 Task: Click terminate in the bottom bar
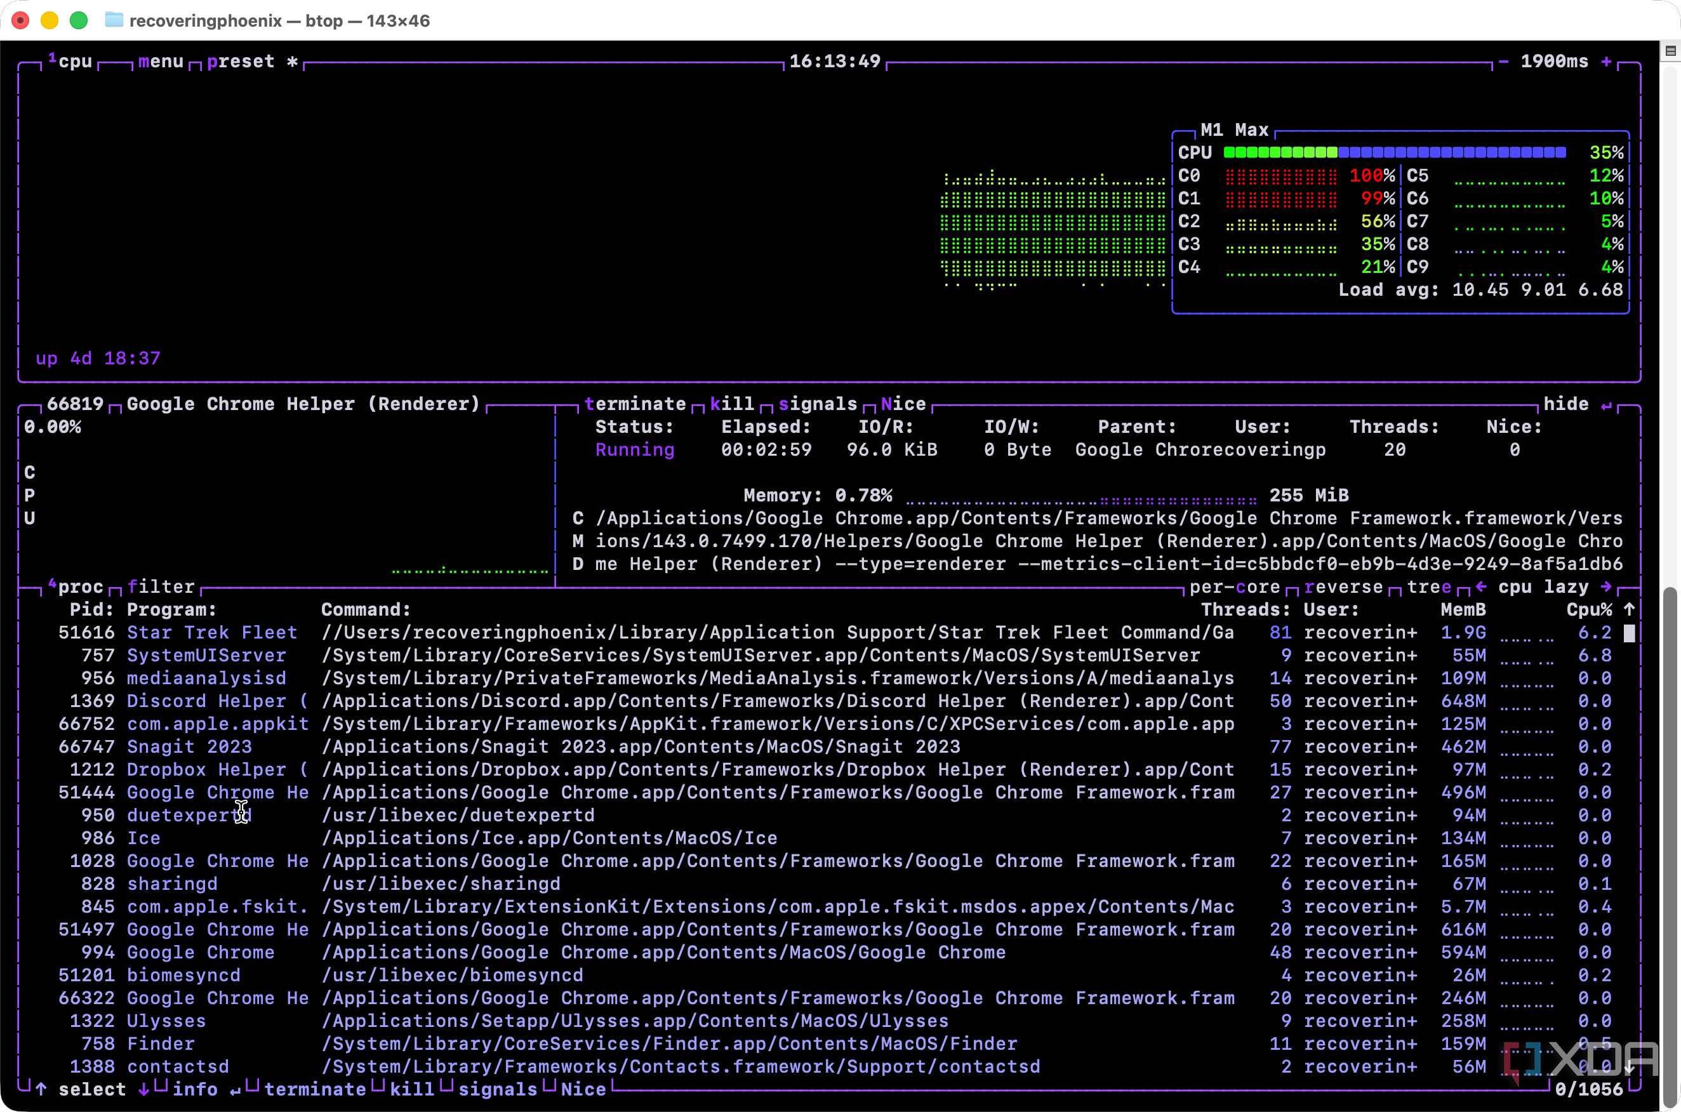[x=315, y=1089]
